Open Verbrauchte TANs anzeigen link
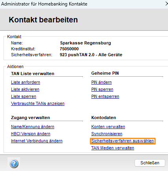 (x=38, y=103)
